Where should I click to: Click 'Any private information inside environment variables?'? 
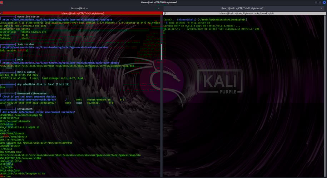pyautogui.click(x=39, y=112)
